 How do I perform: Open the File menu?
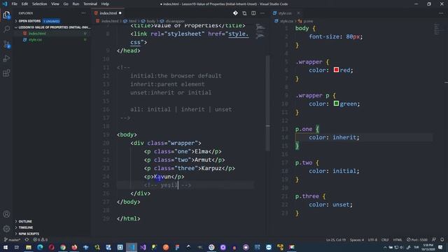[x=14, y=4]
